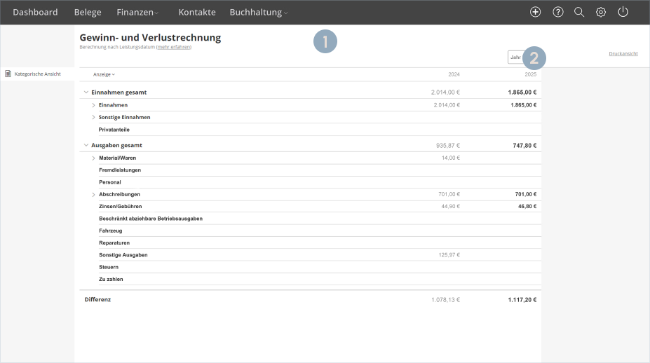This screenshot has height=363, width=650.
Task: Click the Zu zahlen row label
Action: [x=111, y=280]
